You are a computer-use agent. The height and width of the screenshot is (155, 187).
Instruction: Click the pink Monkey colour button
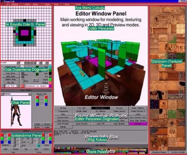50,83
